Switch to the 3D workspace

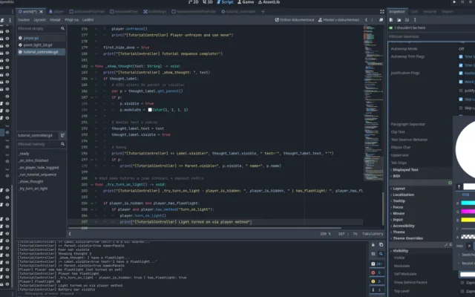pos(208,1)
